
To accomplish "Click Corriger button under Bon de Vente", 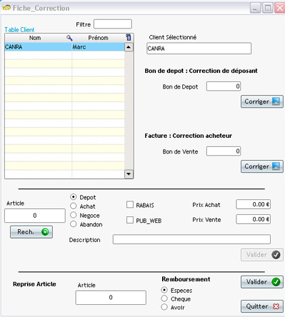I will (x=262, y=166).
